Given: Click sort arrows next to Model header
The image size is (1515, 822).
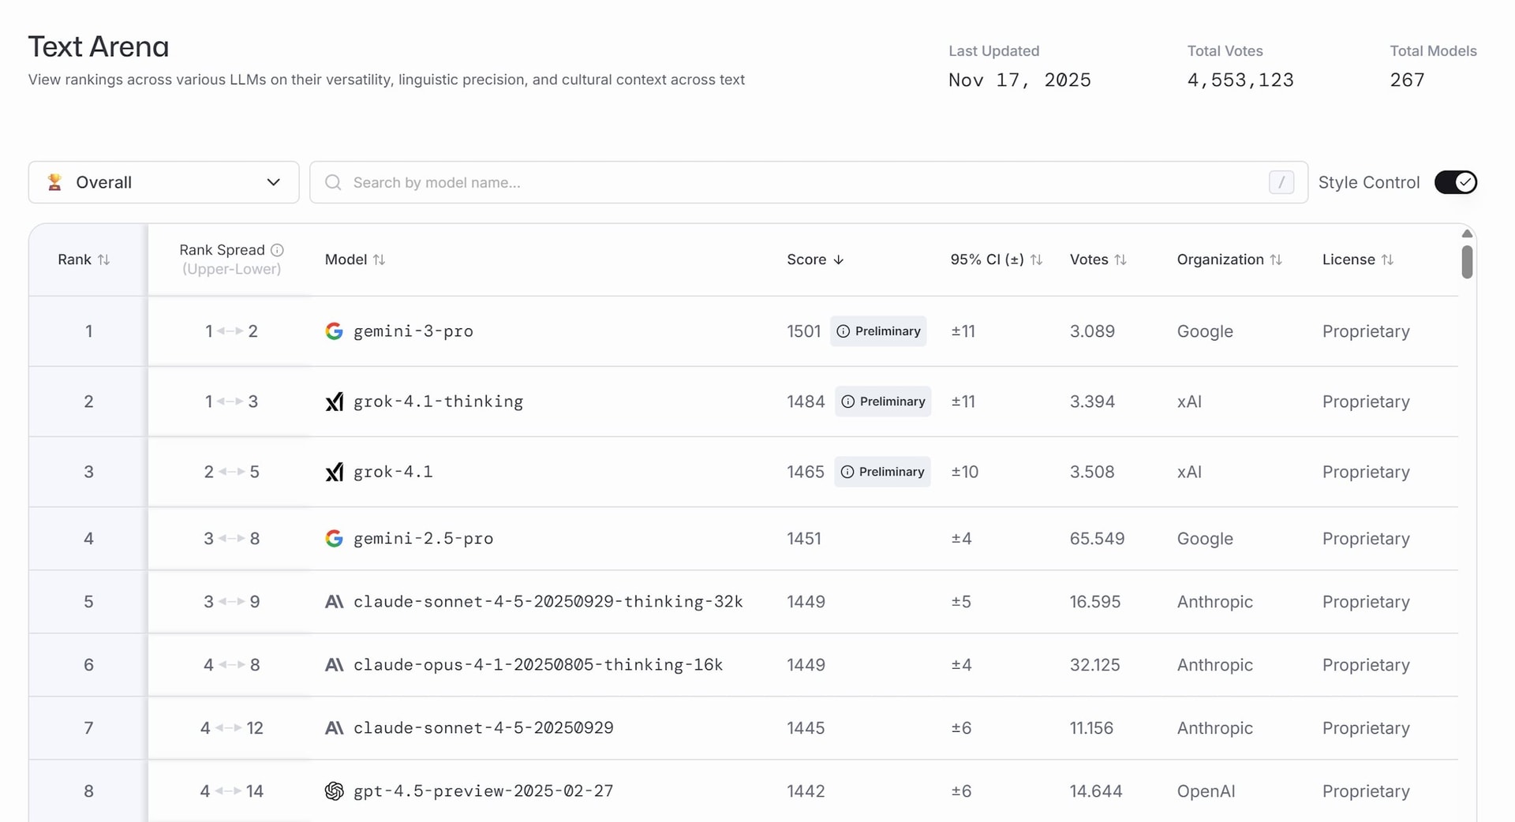Looking at the screenshot, I should (379, 260).
